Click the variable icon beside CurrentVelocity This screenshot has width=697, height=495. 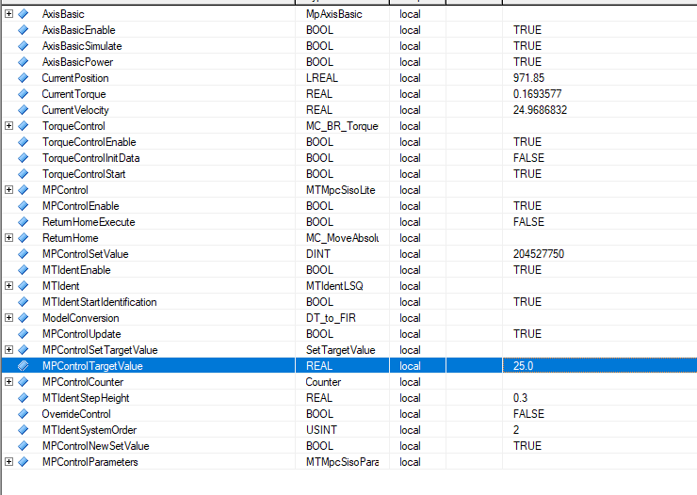(x=24, y=110)
